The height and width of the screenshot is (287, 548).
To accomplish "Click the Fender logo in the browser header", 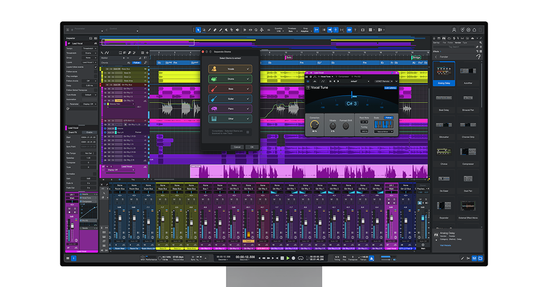I will coord(479,57).
